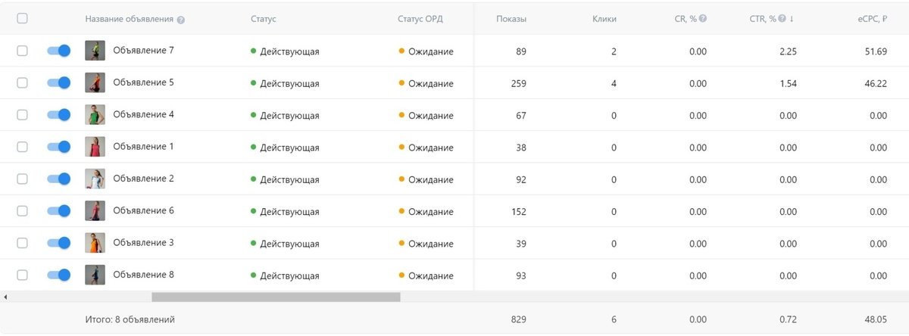Open thumbnail image of Объявление 3
909x336 pixels.
click(x=95, y=243)
